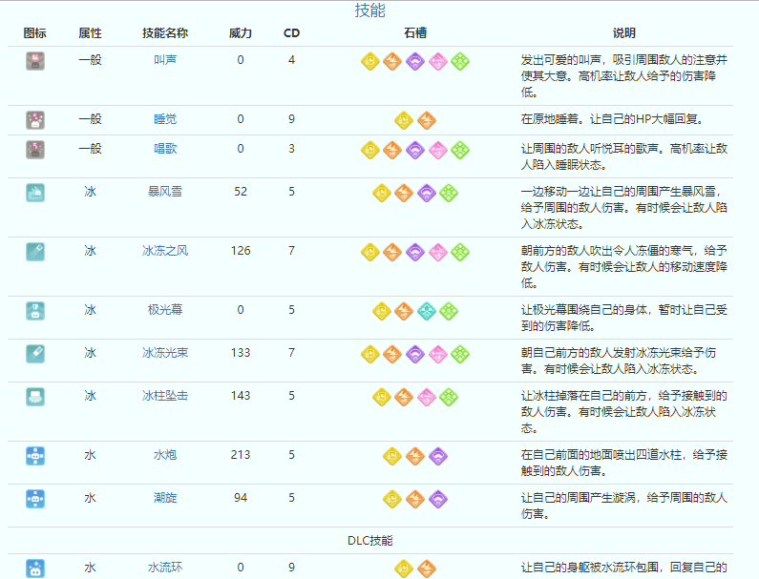This screenshot has width=759, height=579.
Task: Click the green stone slot in 唱歌 row
Action: [x=460, y=150]
